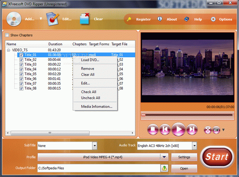Choose Remove from the context menu
The width and height of the screenshot is (239, 177).
(x=95, y=69)
